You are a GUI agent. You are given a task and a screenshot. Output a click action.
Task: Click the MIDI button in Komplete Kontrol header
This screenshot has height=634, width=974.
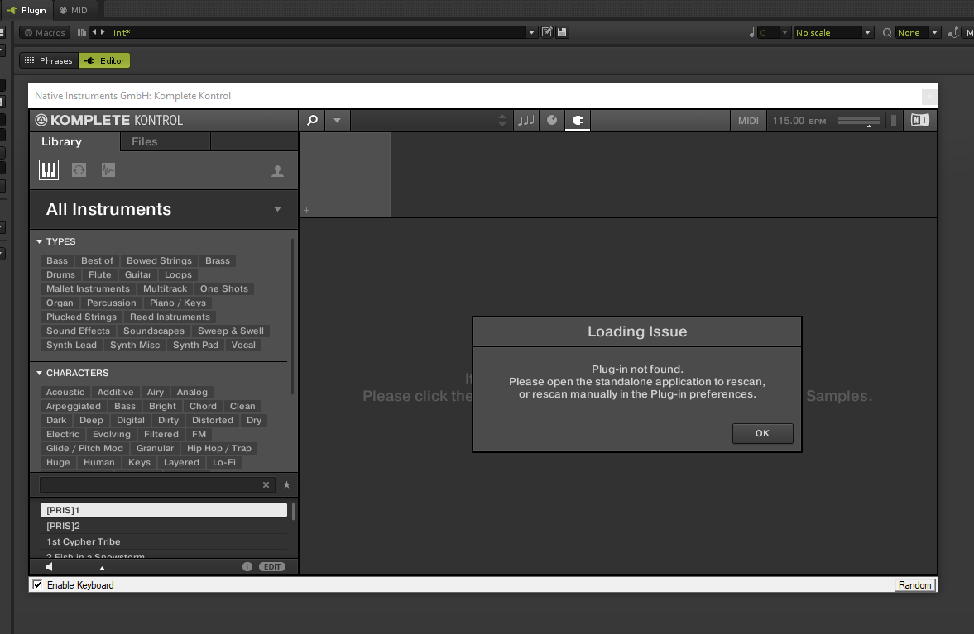coord(749,121)
